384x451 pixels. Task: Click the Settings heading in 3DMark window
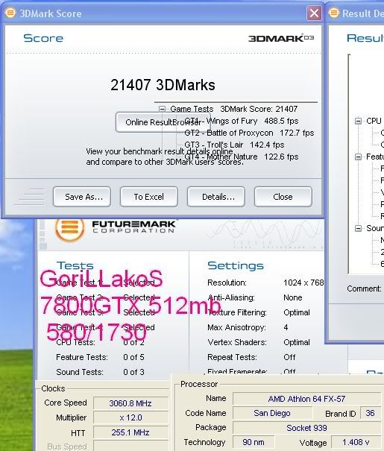pos(236,265)
